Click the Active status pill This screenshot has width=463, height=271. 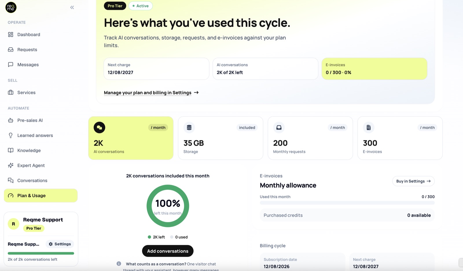(x=141, y=6)
